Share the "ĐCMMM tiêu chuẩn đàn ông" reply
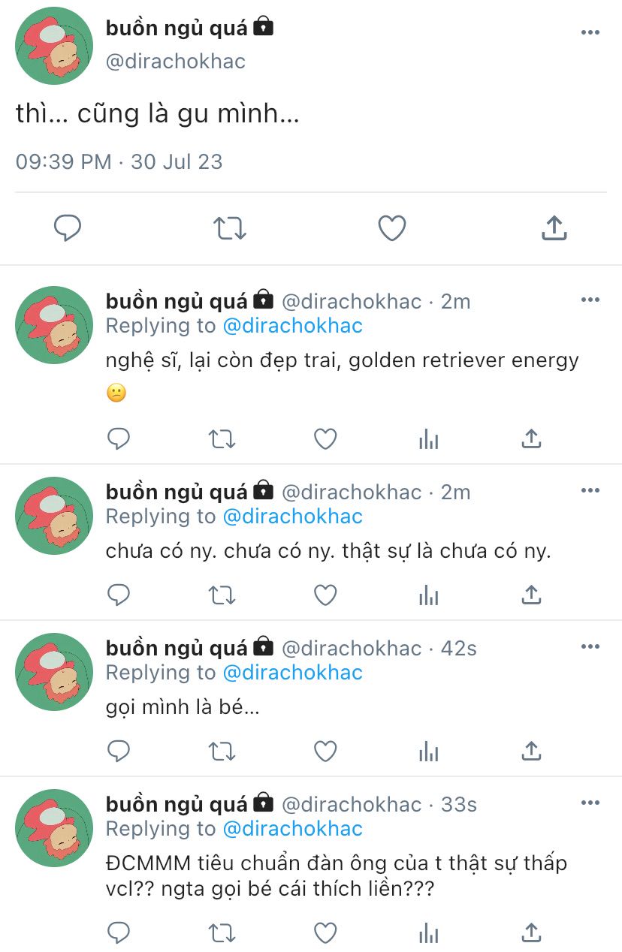Screen dimensions: 622x952 (531, 932)
